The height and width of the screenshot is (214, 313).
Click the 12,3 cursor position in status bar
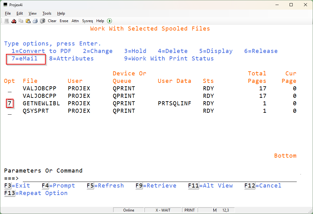(225, 210)
